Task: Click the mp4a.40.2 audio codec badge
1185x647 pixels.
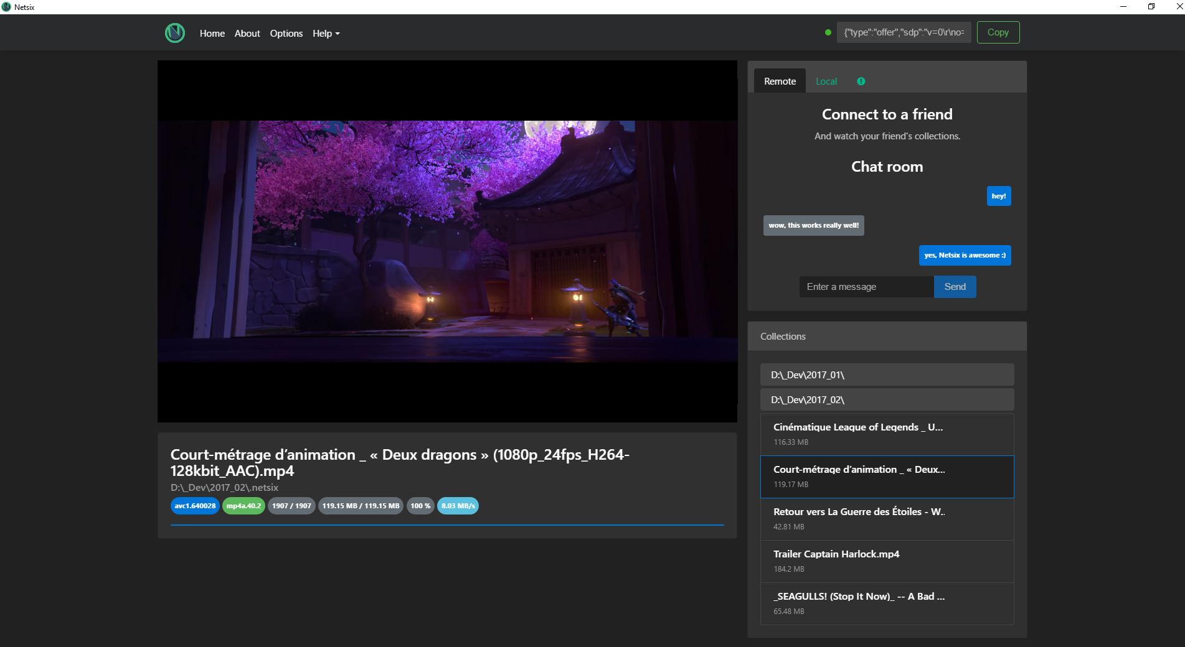Action: click(x=243, y=506)
